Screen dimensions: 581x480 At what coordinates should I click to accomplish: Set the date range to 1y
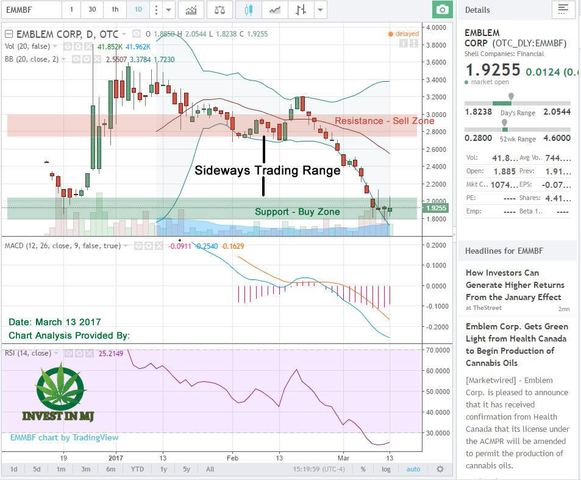point(163,469)
